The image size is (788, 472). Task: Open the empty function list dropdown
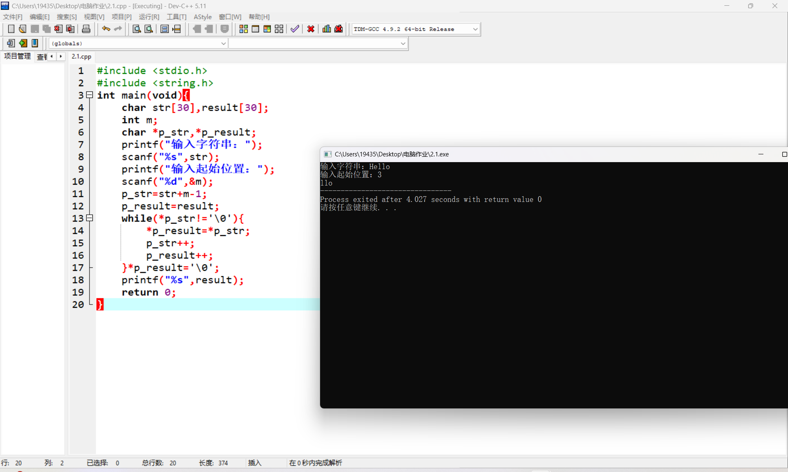403,44
